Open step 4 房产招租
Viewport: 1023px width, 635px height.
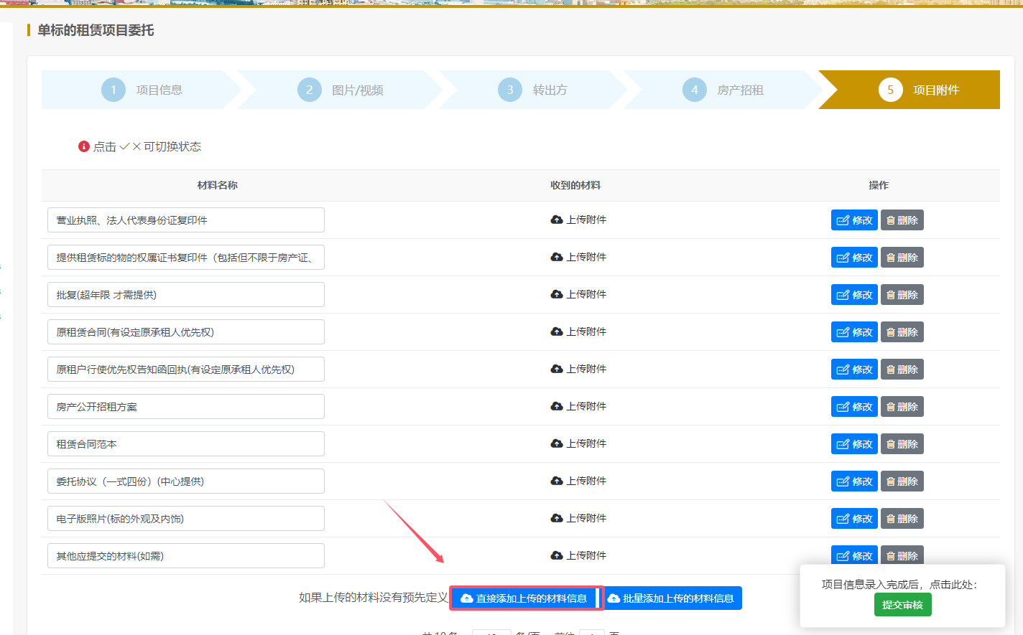click(x=723, y=90)
